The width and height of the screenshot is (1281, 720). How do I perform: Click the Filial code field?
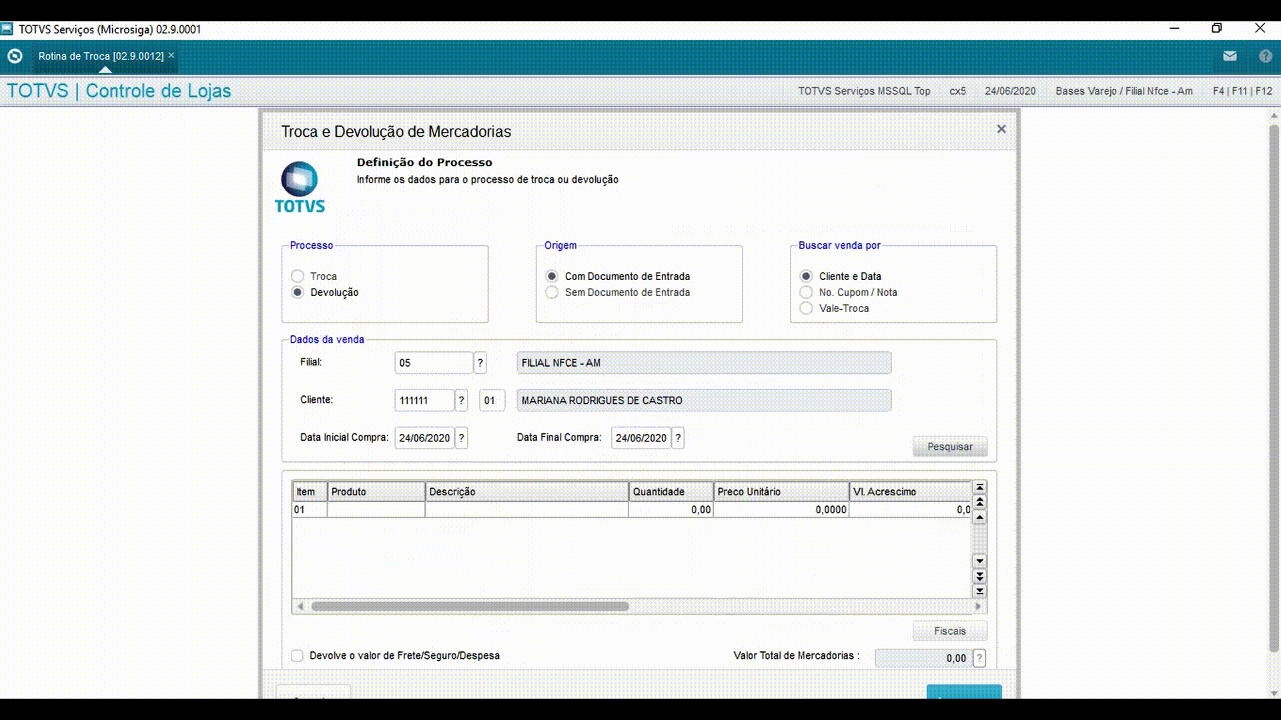[434, 363]
